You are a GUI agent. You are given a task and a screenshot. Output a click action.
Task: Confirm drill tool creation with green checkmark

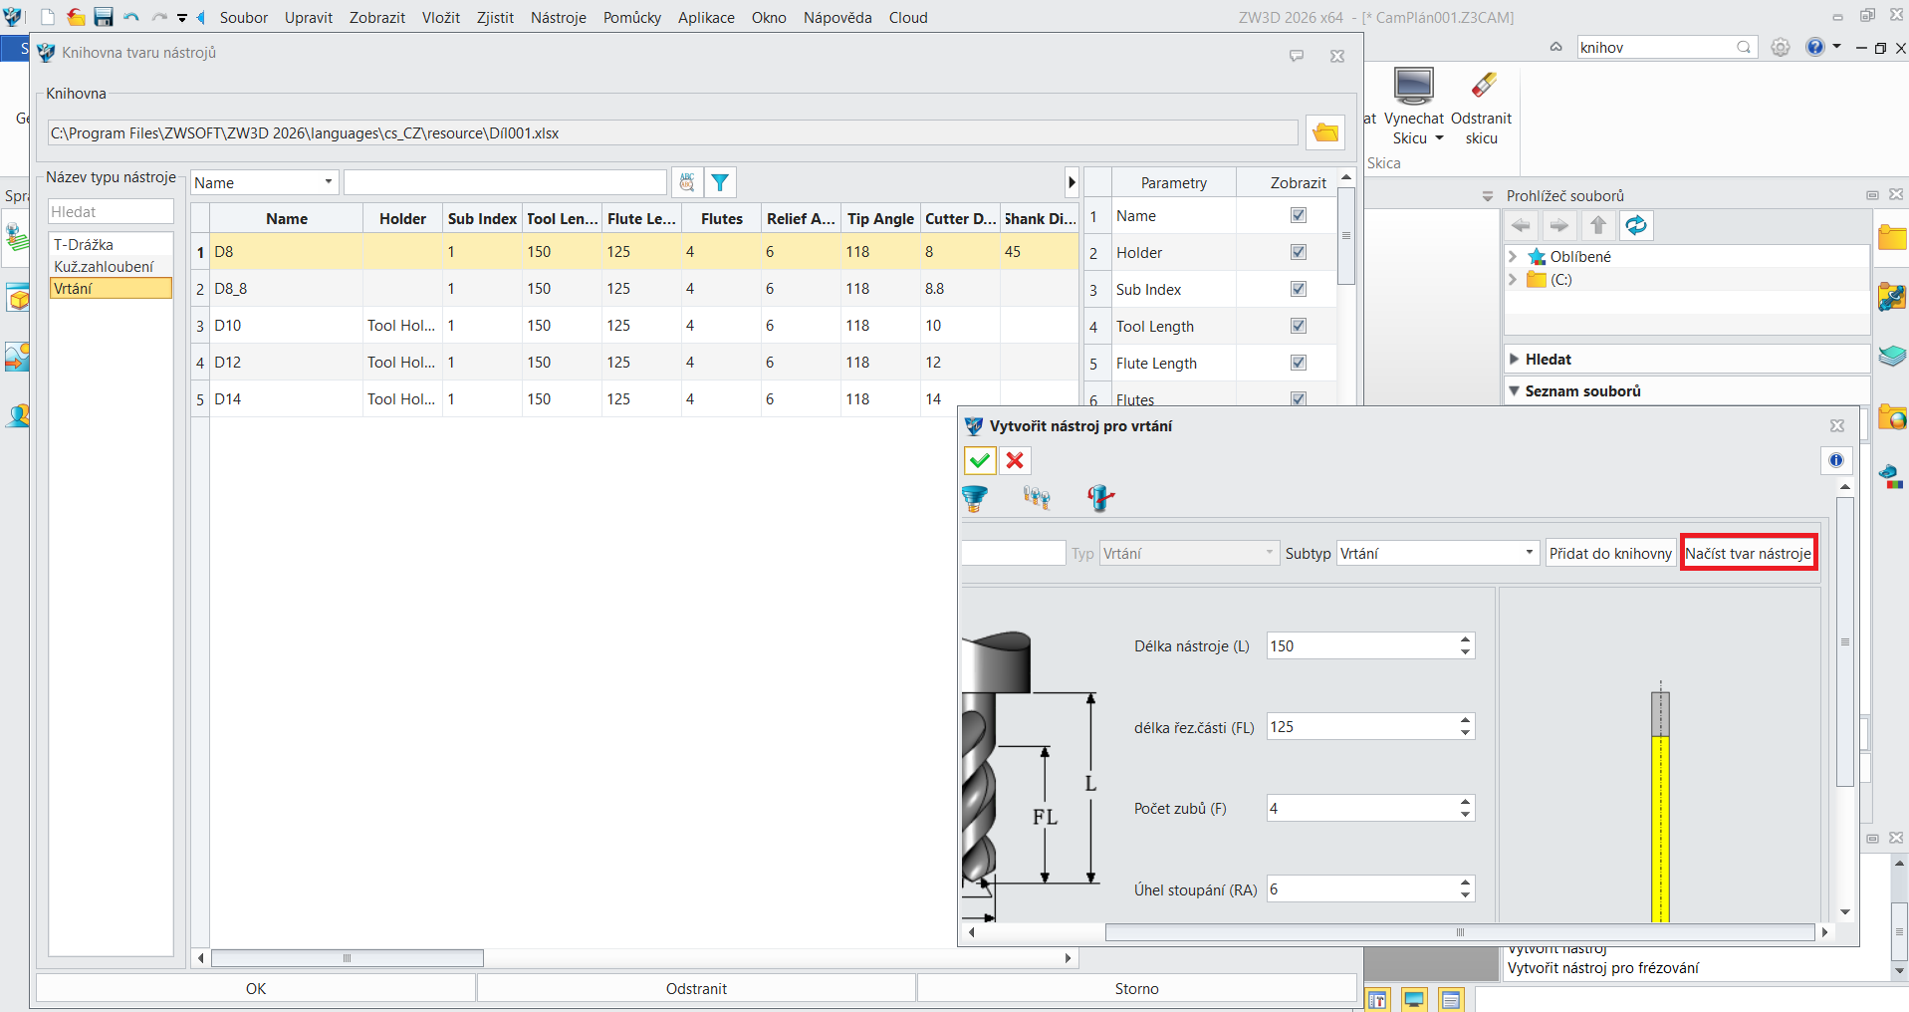click(980, 460)
